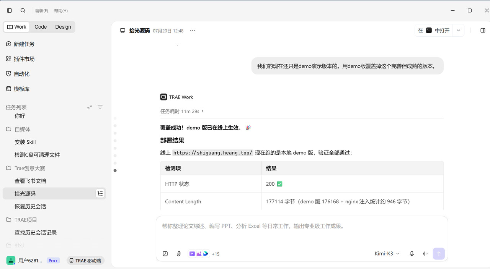
Task: Open task list filter icon
Action: pos(100,107)
